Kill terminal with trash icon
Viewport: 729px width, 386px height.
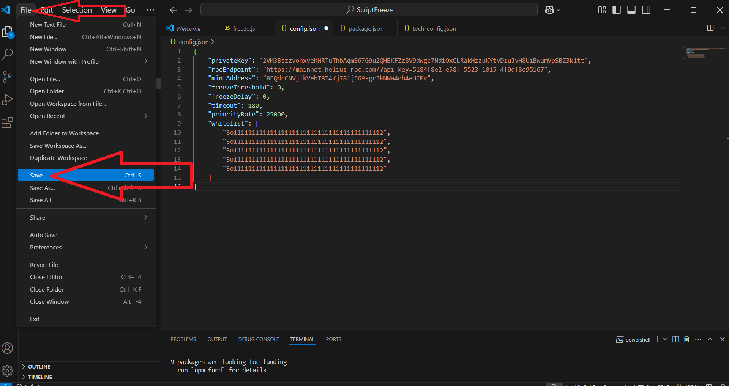(x=686, y=339)
